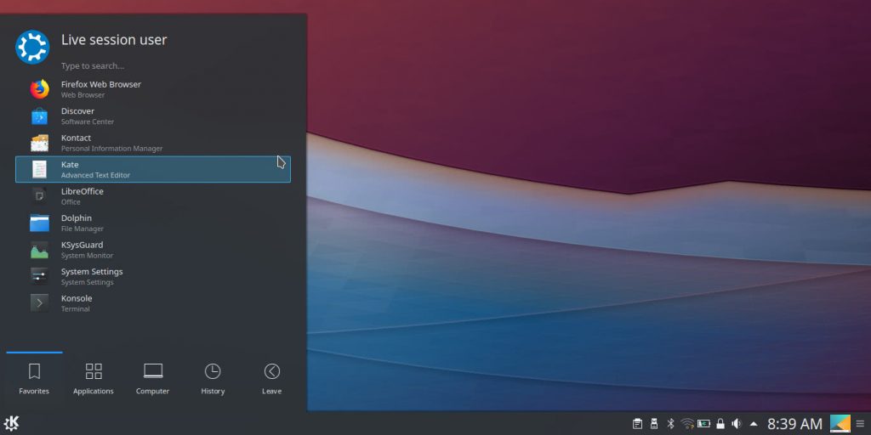871x435 pixels.
Task: Launch the Konsole terminal icon
Action: (39, 303)
